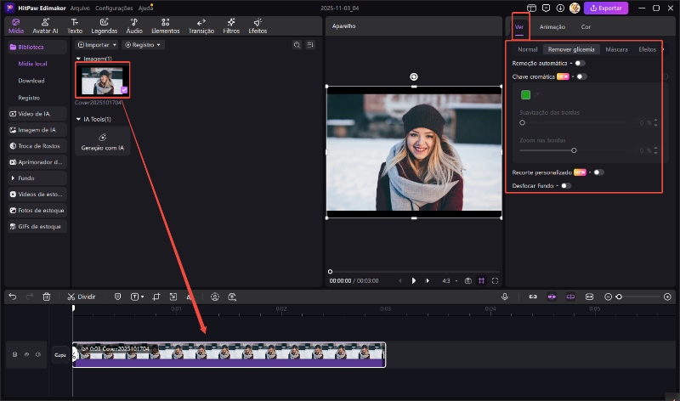Open the downloads icon in title bar
The width and height of the screenshot is (680, 401).
(560, 8)
